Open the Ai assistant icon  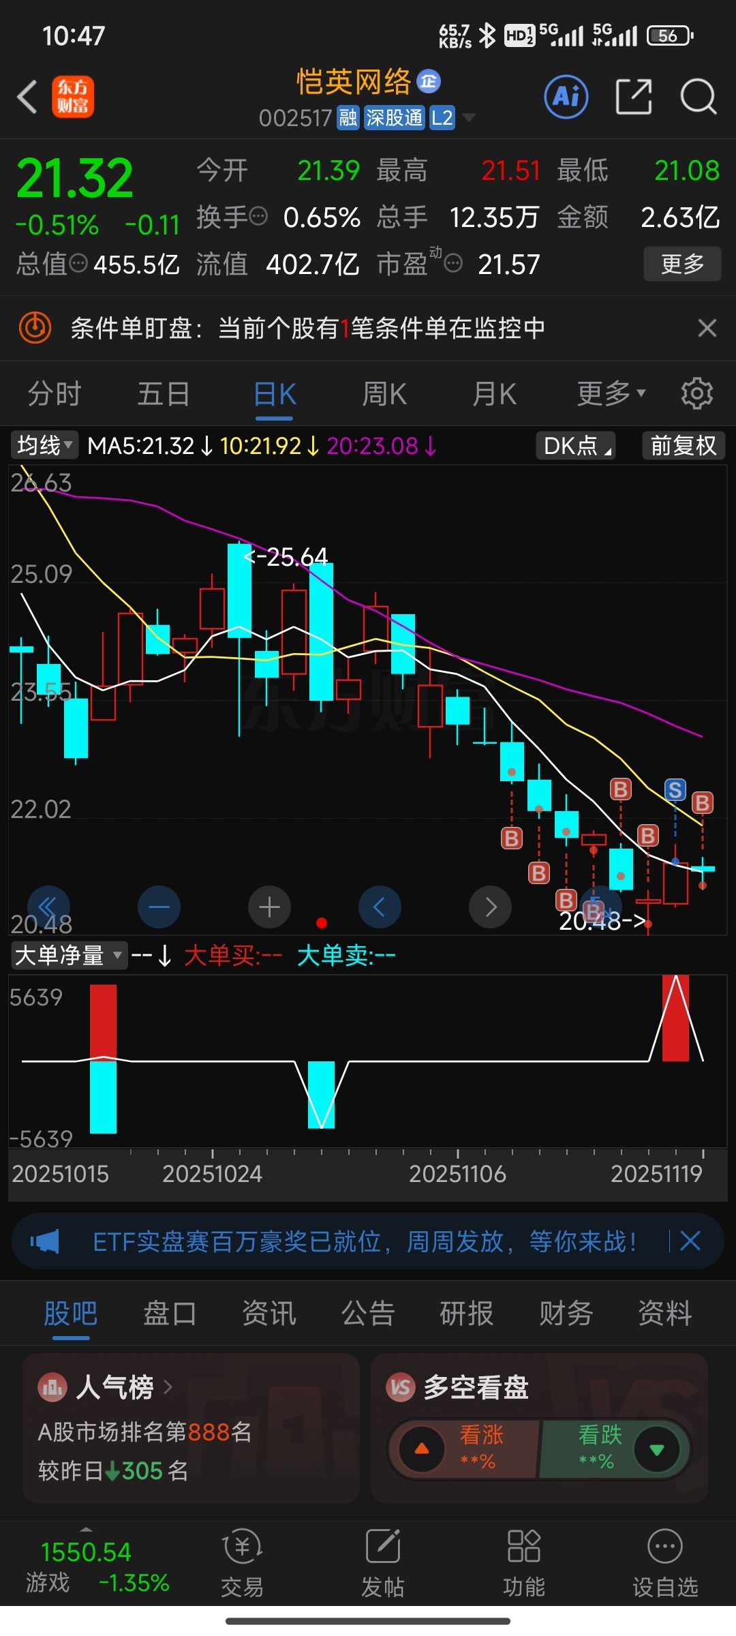[566, 97]
